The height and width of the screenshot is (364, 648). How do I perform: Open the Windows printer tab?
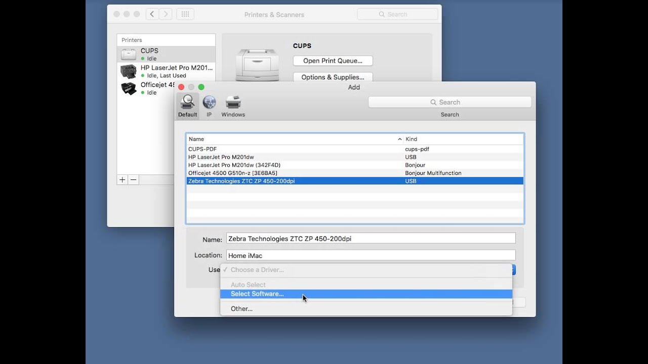point(233,106)
